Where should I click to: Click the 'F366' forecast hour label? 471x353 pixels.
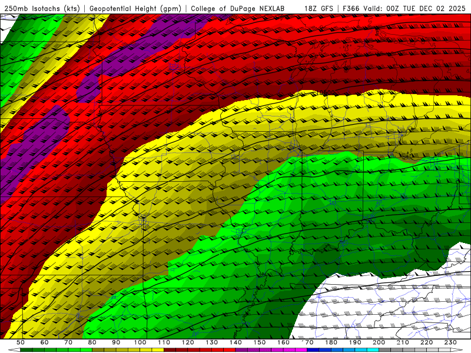[x=351, y=8]
